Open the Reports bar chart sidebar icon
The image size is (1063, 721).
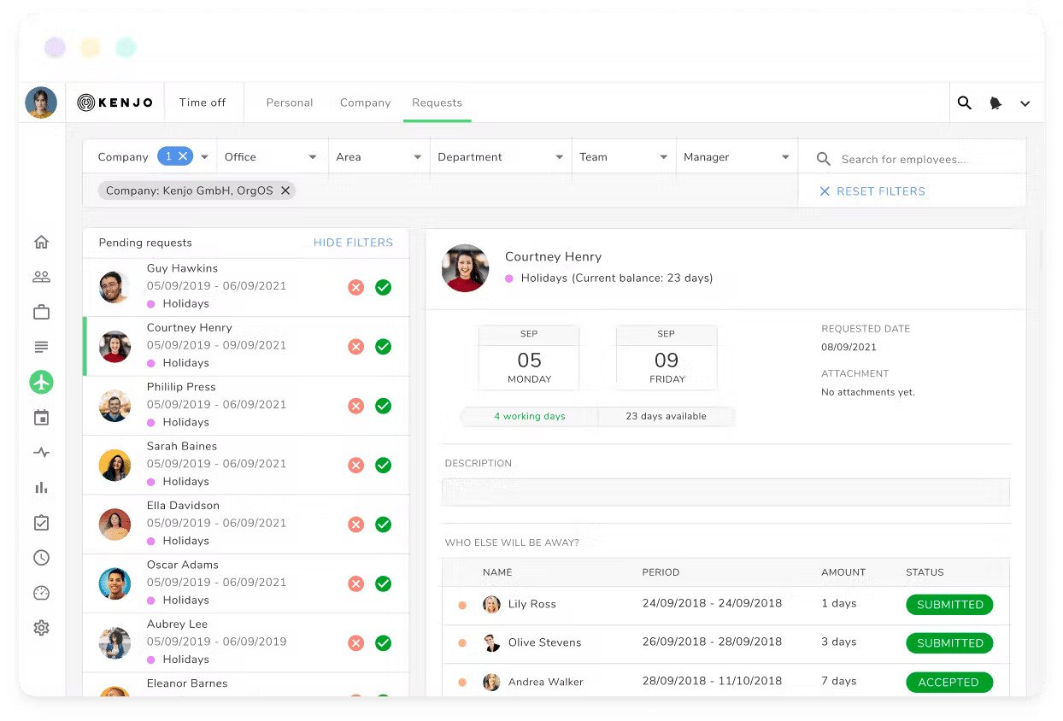(41, 488)
